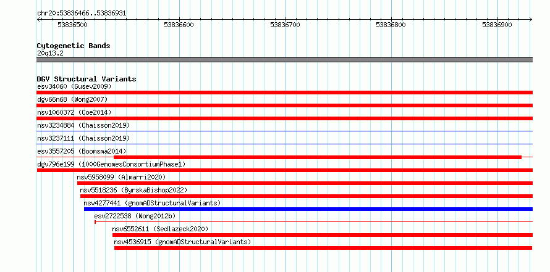Click the red bar for esv34060

(x=284, y=93)
